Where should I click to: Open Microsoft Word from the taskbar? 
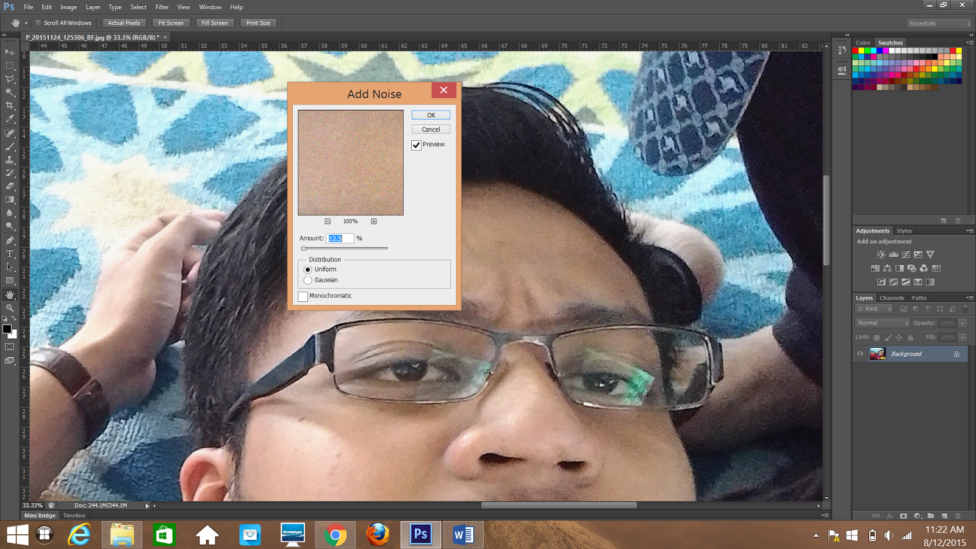[463, 535]
